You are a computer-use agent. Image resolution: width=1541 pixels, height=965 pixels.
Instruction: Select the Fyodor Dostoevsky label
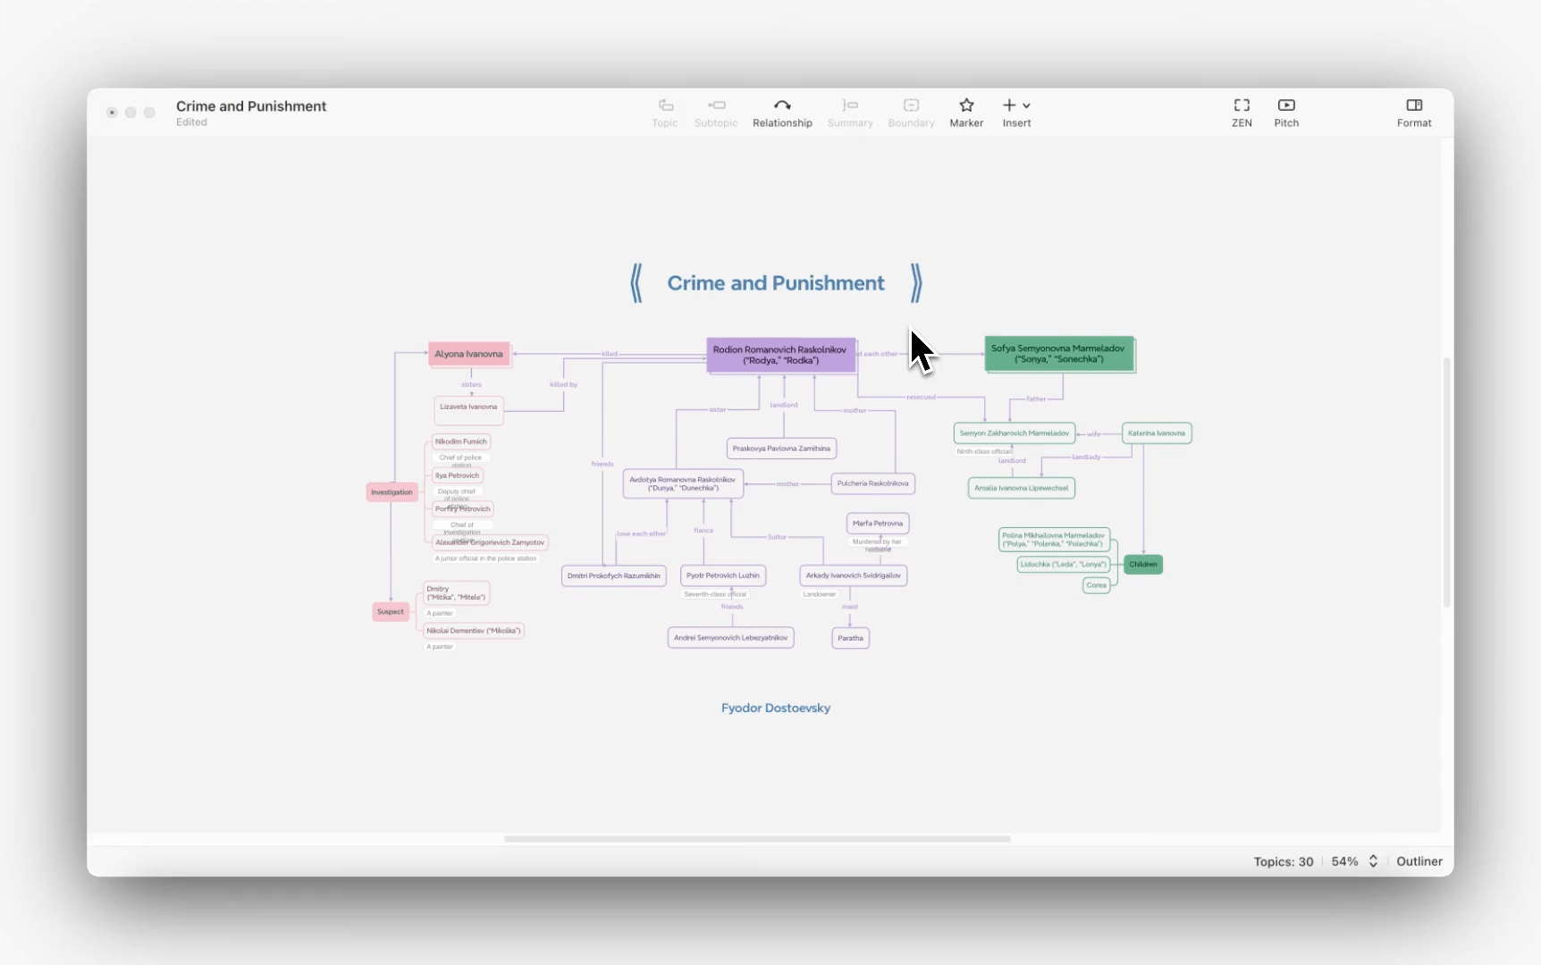tap(776, 708)
